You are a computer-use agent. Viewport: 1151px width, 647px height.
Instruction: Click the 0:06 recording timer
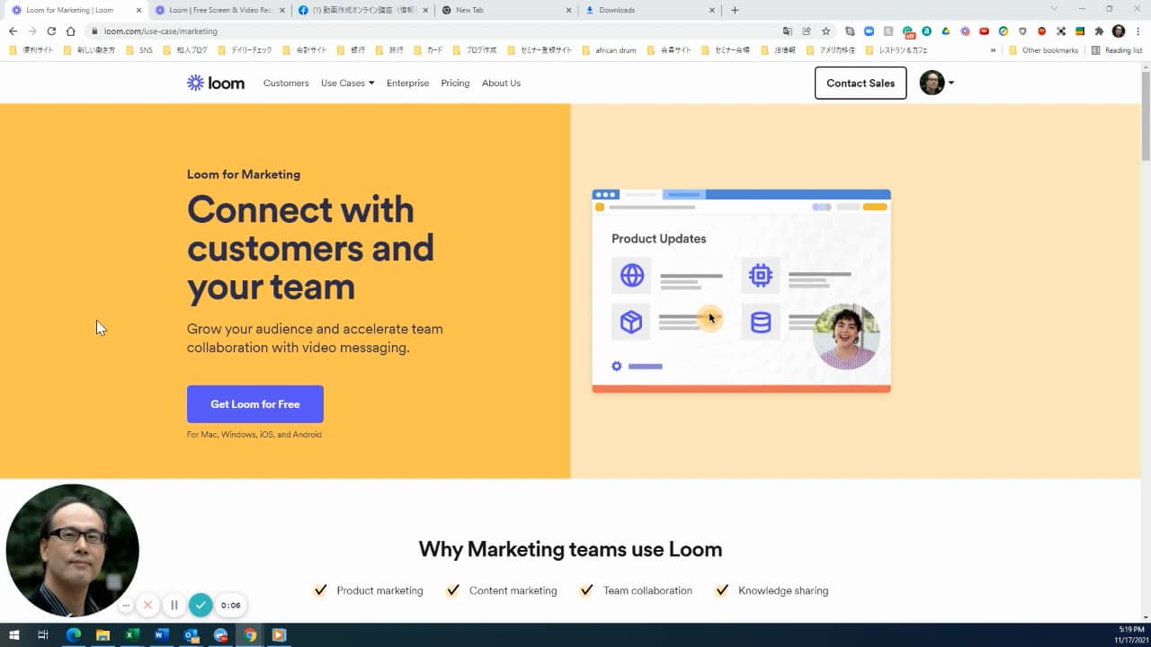pos(231,605)
